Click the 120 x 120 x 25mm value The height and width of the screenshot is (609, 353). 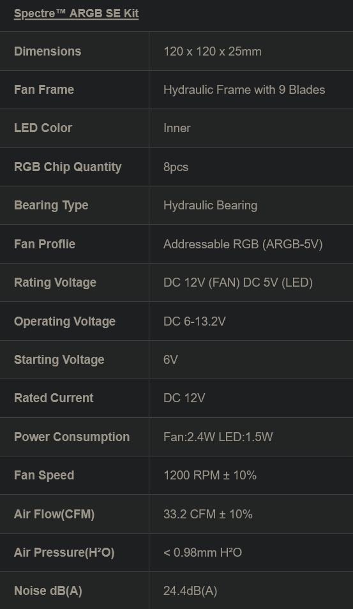pyautogui.click(x=213, y=51)
